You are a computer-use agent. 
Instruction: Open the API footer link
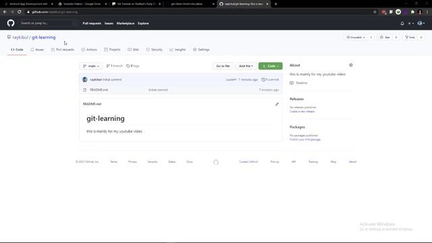(294, 162)
